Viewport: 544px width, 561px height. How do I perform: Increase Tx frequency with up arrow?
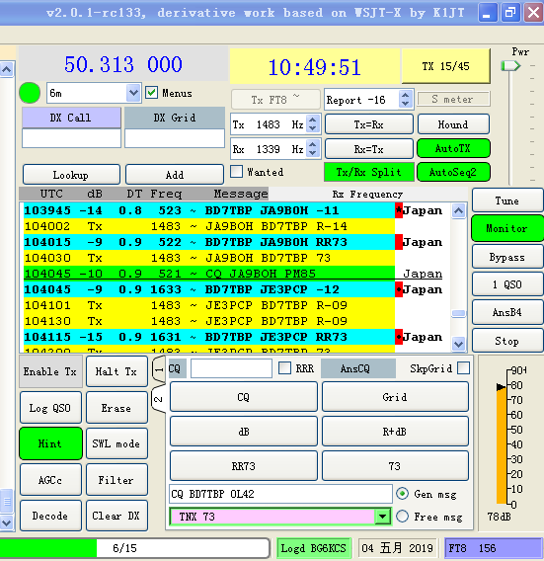(x=313, y=120)
